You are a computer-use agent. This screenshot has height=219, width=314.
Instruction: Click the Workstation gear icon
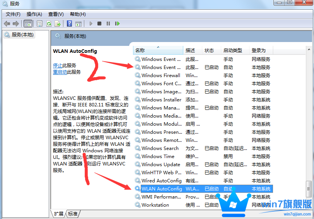coord(138,205)
